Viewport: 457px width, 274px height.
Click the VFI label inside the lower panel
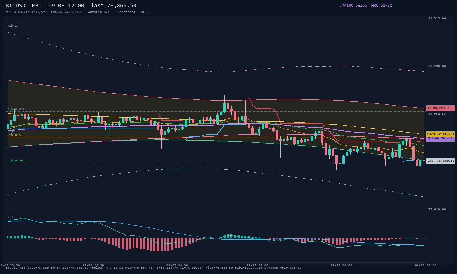pos(11,217)
